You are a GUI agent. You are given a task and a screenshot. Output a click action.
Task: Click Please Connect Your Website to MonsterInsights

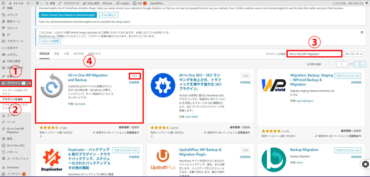(68, 15)
